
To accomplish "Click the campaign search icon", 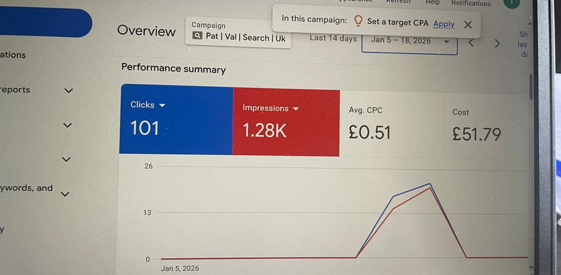I will pyautogui.click(x=197, y=37).
